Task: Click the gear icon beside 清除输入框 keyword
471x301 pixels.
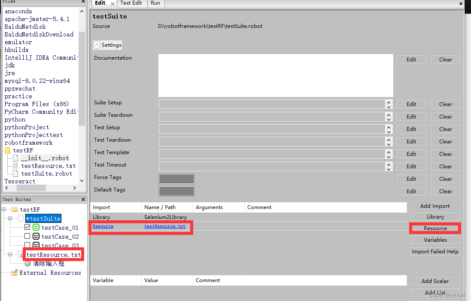Action: pyautogui.click(x=27, y=264)
